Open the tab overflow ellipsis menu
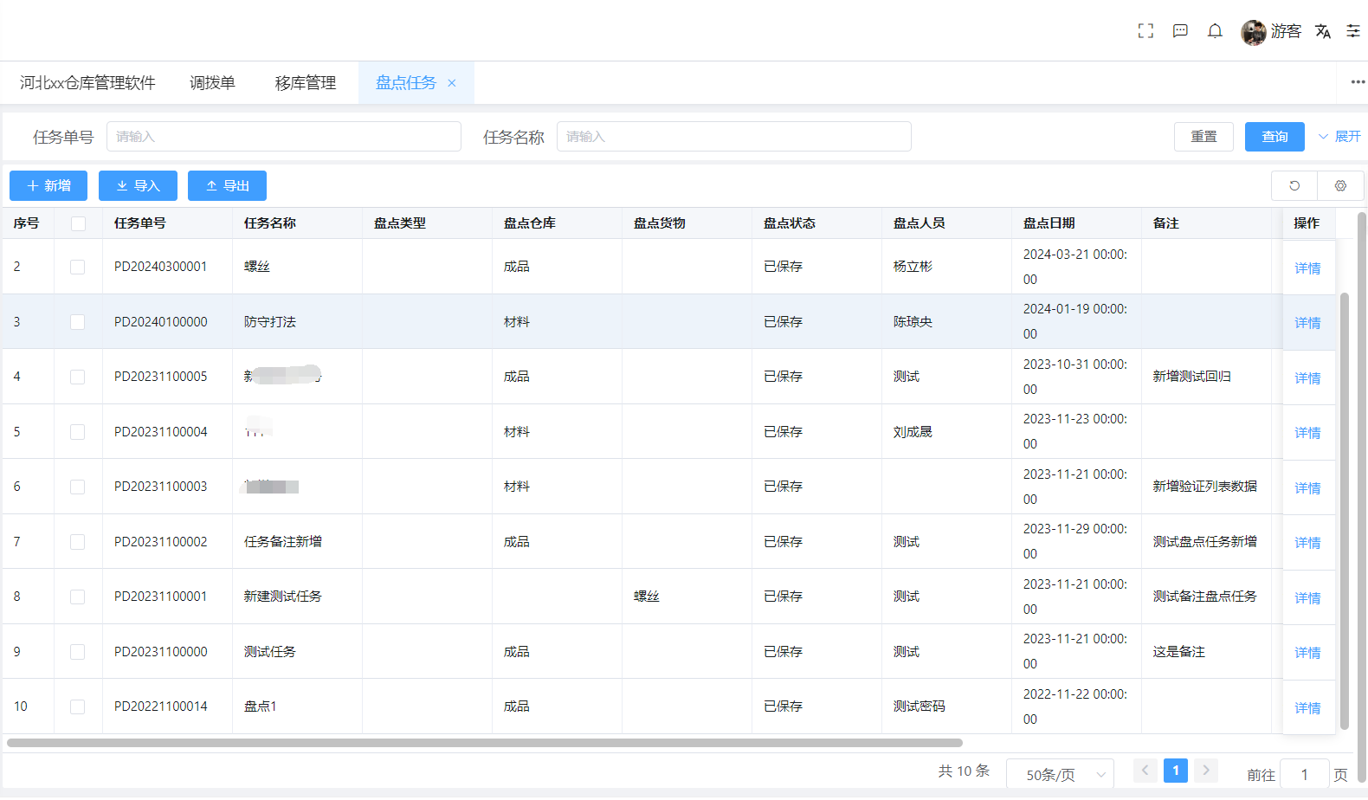1368x800 pixels. point(1358,82)
